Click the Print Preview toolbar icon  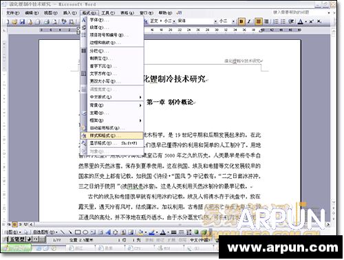pyautogui.click(x=54, y=22)
